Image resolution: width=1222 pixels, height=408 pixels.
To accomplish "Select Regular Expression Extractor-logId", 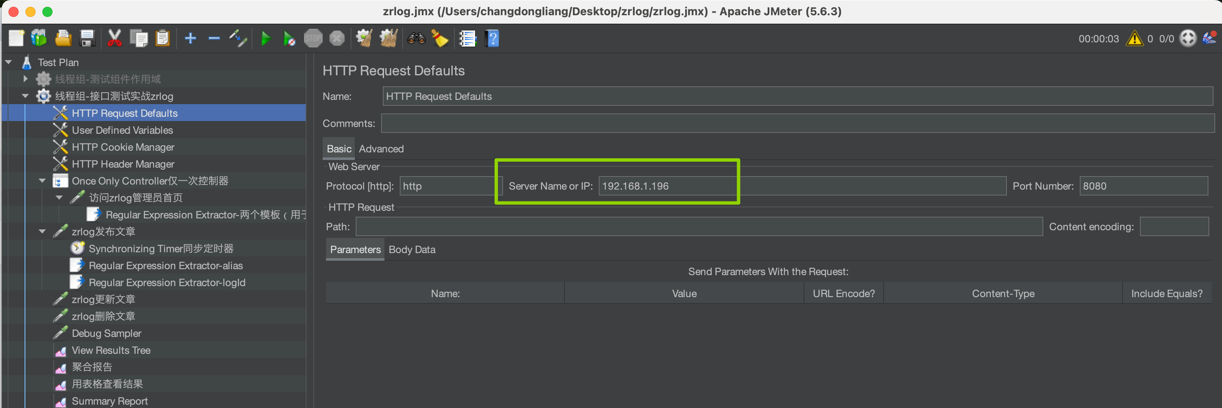I will (167, 282).
